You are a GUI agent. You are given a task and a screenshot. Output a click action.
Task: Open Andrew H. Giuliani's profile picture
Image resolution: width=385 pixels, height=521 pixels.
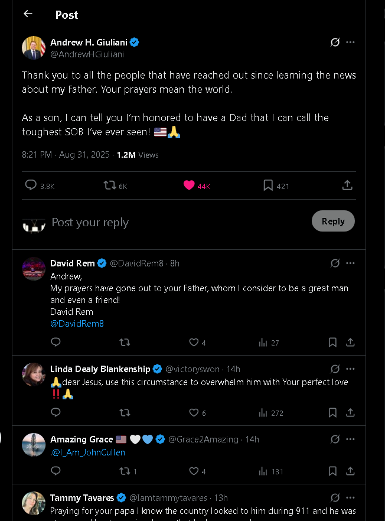[33, 48]
